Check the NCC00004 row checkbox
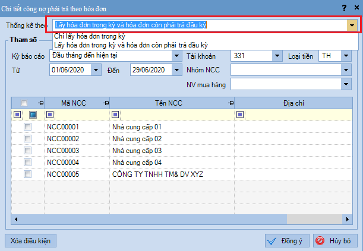 click(27, 162)
